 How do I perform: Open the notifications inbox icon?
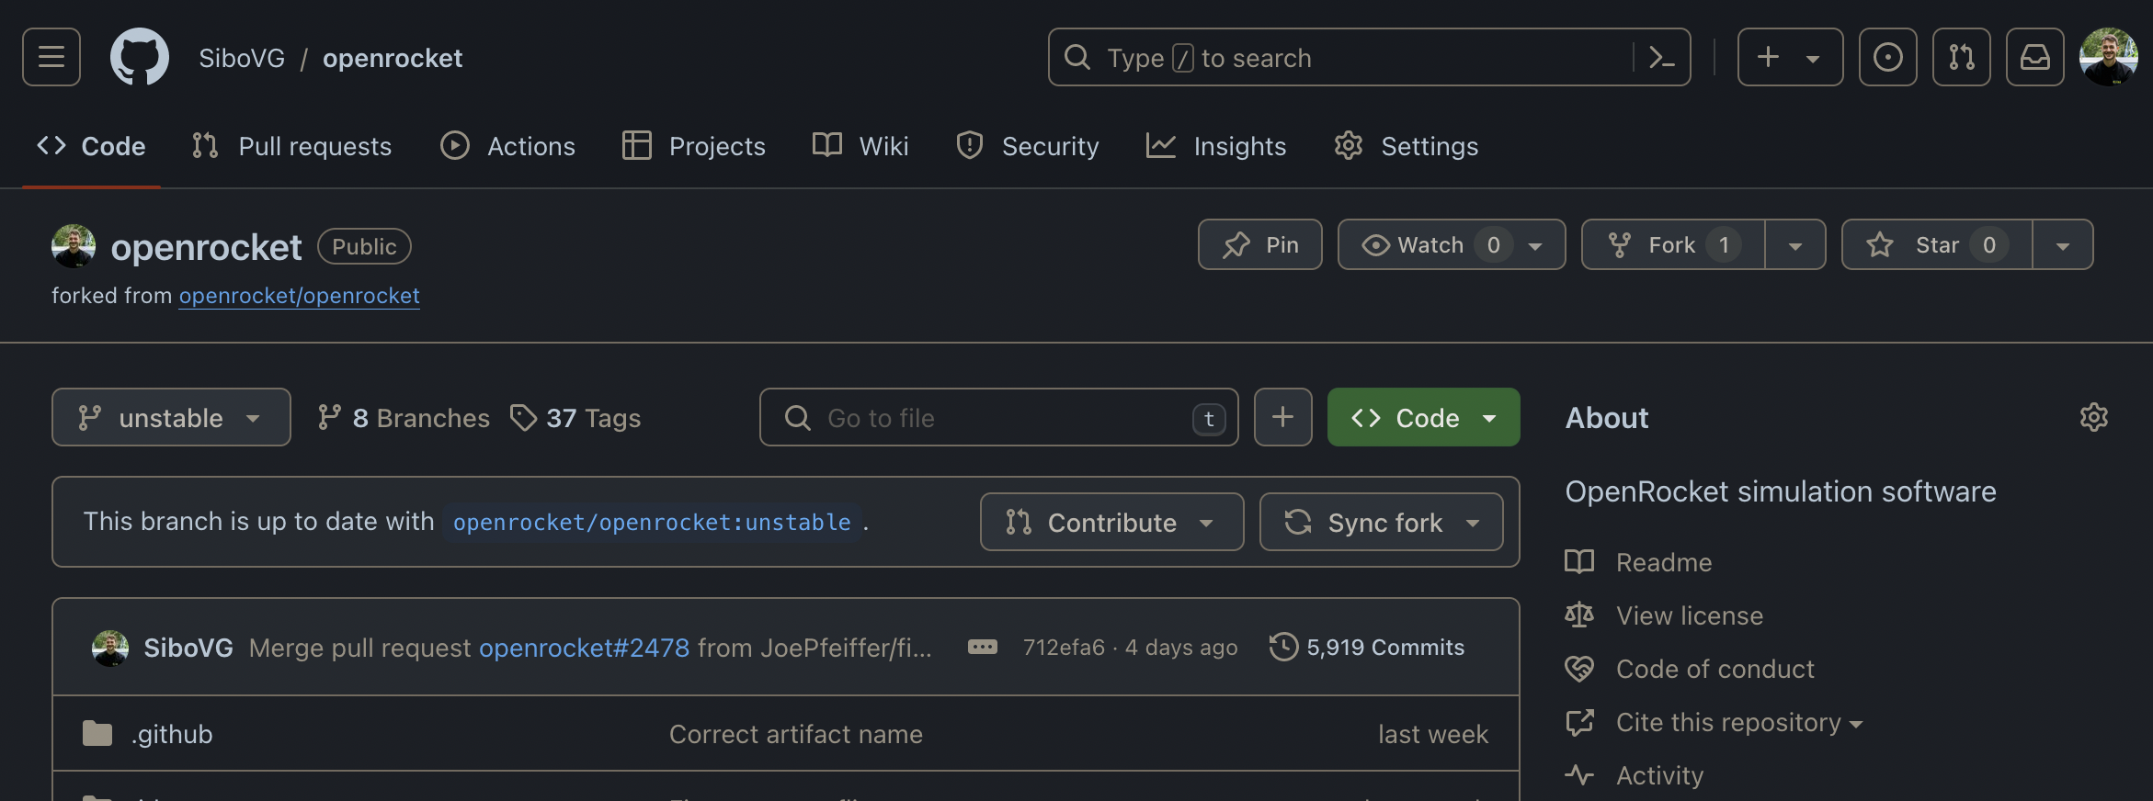2034,57
